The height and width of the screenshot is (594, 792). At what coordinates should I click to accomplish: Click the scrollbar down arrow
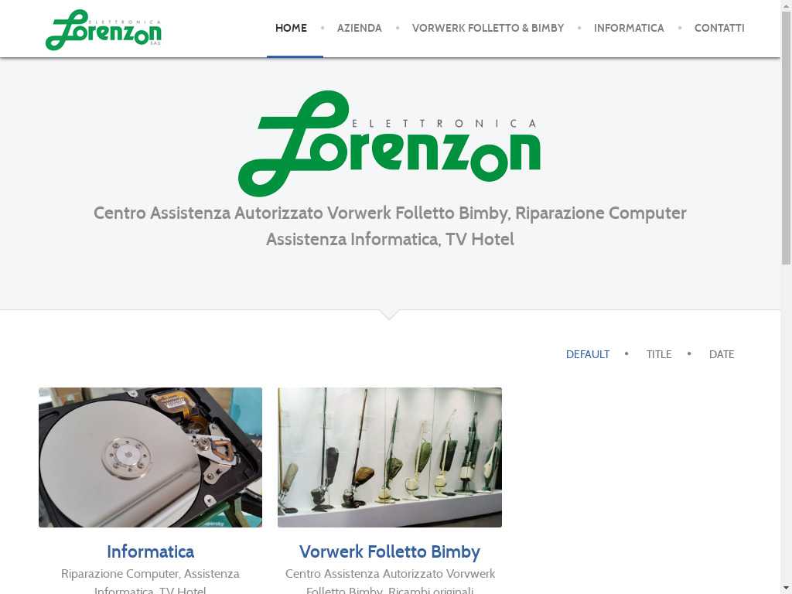click(x=787, y=589)
